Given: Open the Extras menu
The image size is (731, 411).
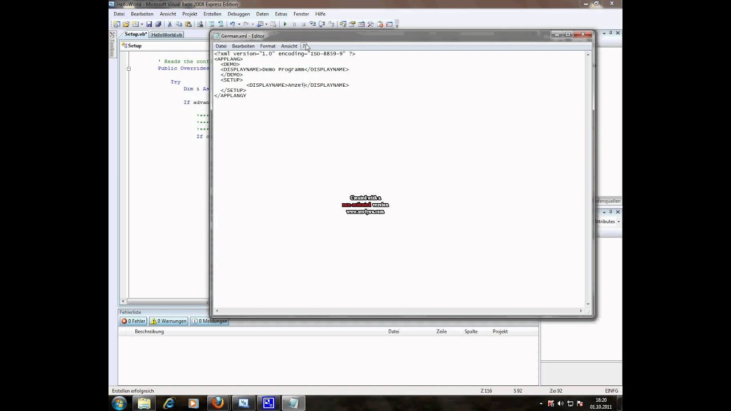Looking at the screenshot, I should (x=281, y=14).
